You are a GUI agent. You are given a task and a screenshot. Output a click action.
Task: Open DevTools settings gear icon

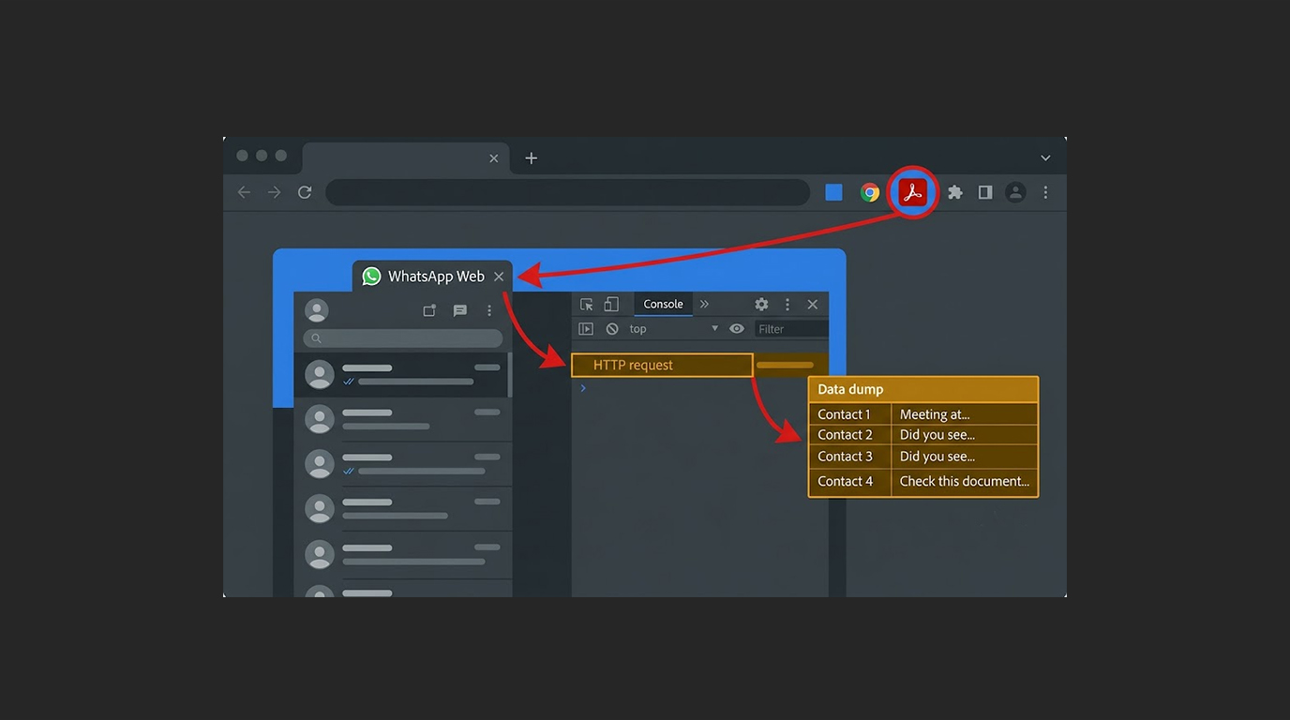[761, 304]
